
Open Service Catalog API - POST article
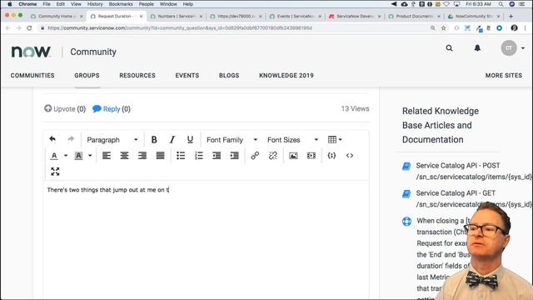474,171
